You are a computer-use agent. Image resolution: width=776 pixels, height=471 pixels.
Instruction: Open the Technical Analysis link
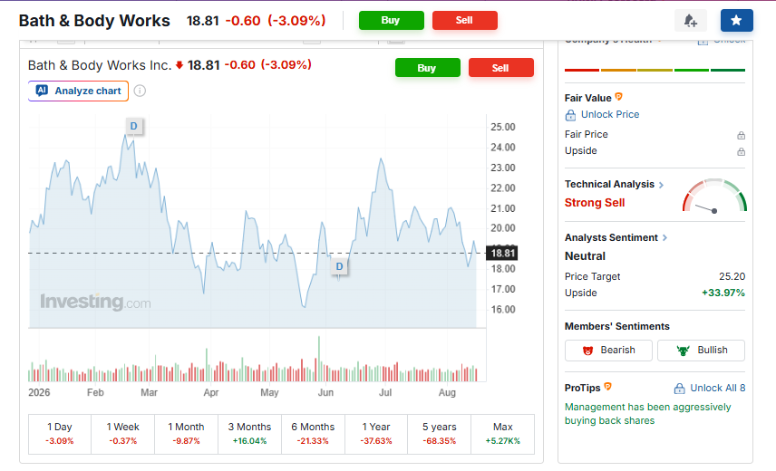click(609, 185)
